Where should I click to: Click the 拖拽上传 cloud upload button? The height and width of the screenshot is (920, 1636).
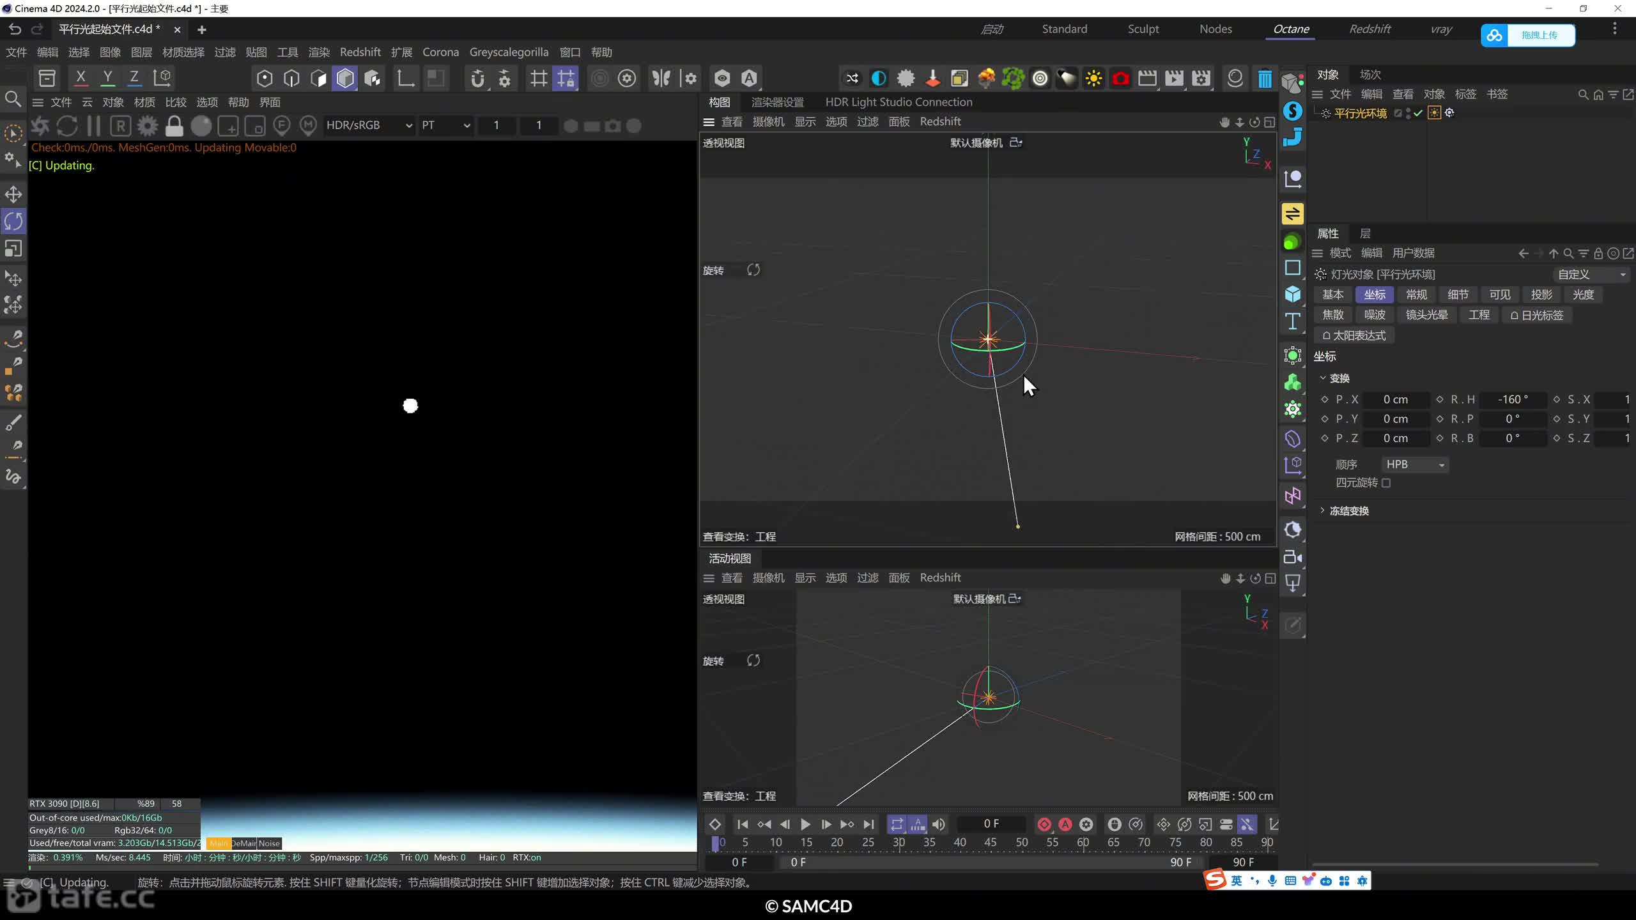(x=1527, y=35)
